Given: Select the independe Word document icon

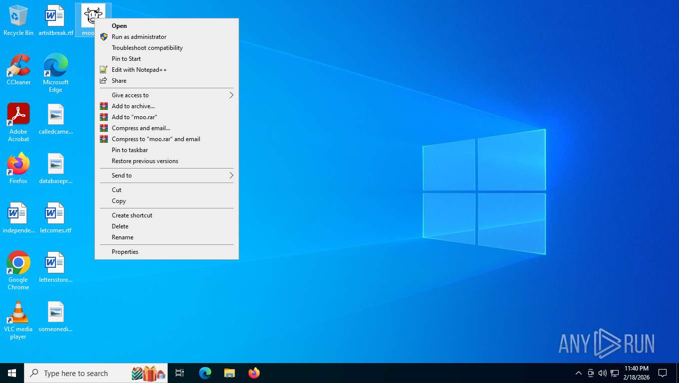Looking at the screenshot, I should [18, 218].
